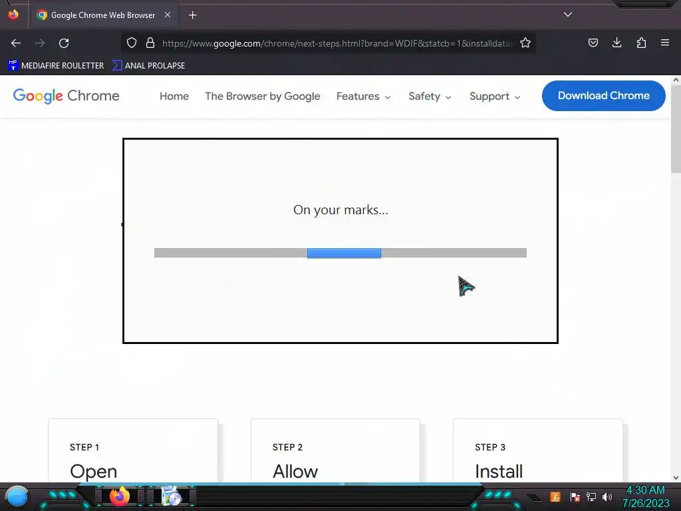This screenshot has width=681, height=511.
Task: Click the STEP 3 Install card
Action: 537,450
